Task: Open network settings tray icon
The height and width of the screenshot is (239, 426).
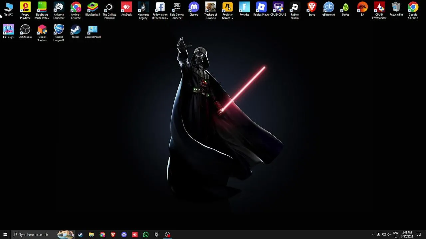Action: pos(384,235)
